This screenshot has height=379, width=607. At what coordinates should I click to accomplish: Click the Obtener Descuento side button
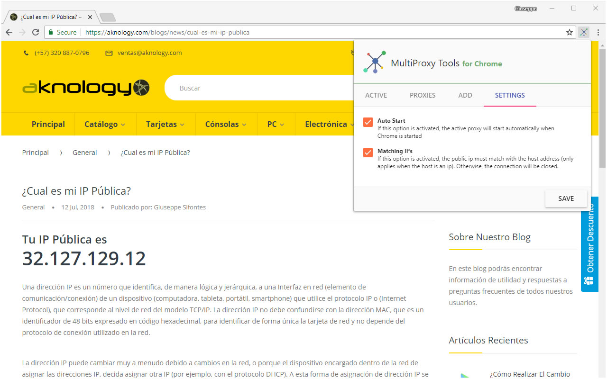589,244
